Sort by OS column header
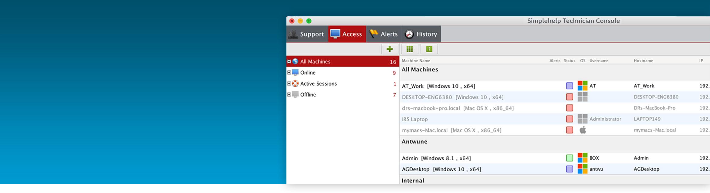Viewport: 710px width, 193px height. point(583,61)
